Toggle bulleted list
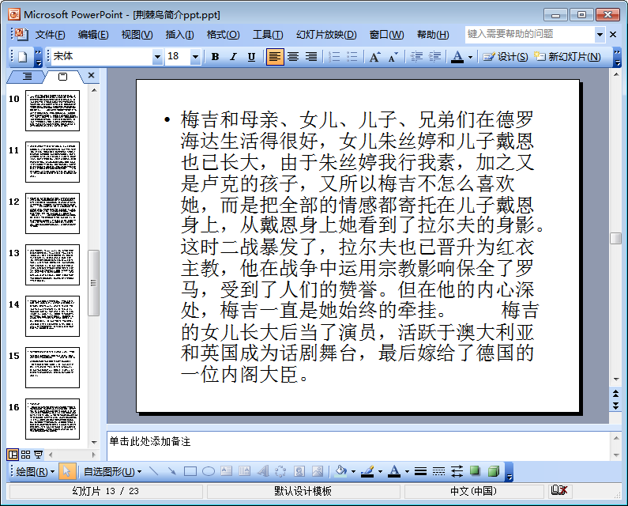The width and height of the screenshot is (628, 506). coord(352,57)
